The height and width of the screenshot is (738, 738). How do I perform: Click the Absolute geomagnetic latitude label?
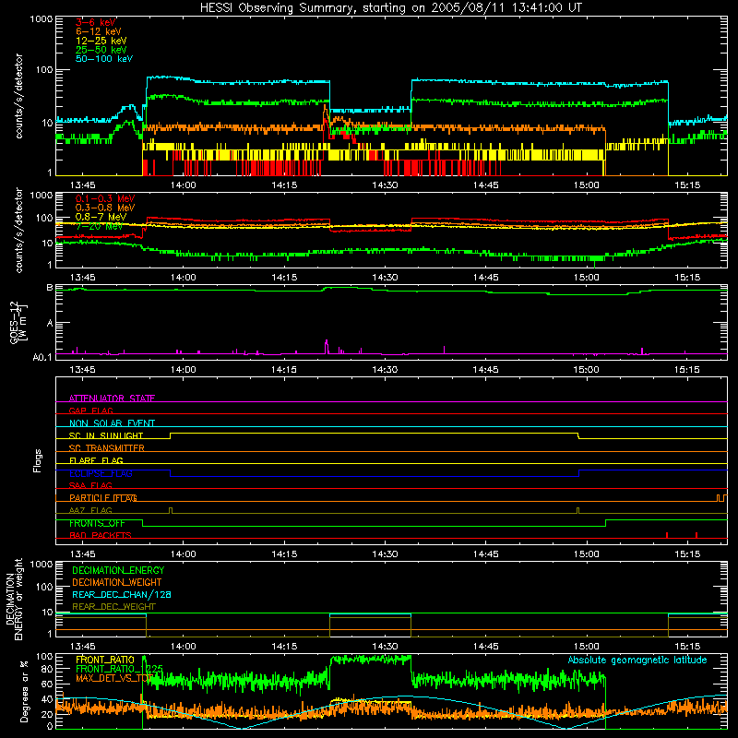[x=637, y=661]
